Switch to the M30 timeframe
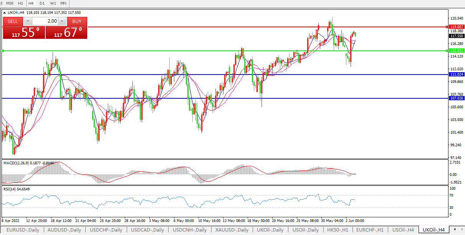 (10, 3)
